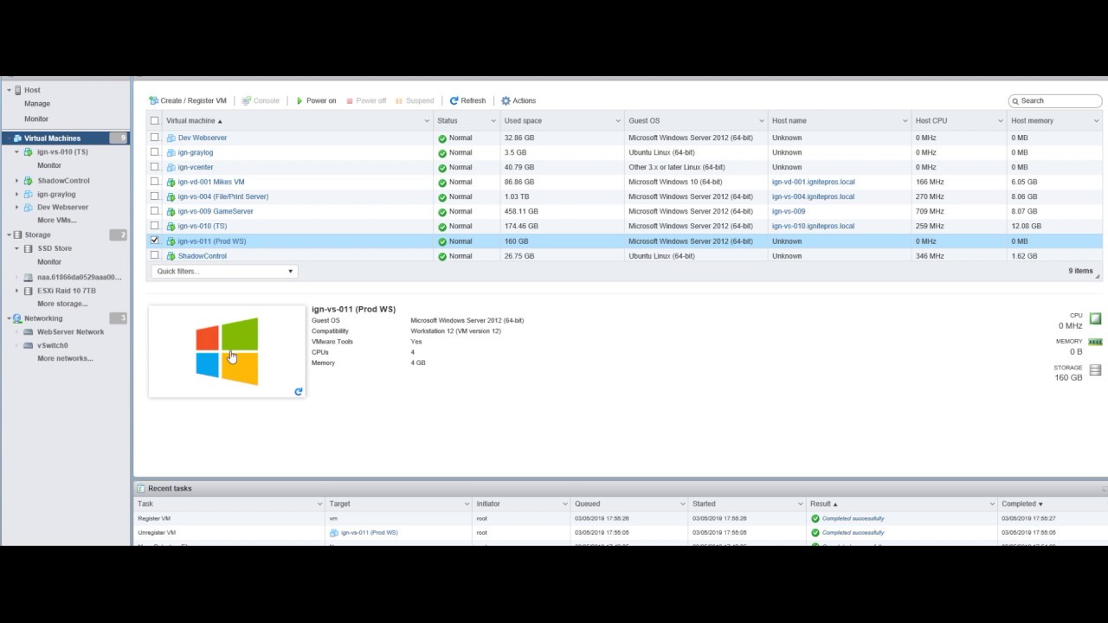Viewport: 1108px width, 623px height.
Task: Check the ign-graylog row checkbox
Action: [155, 152]
